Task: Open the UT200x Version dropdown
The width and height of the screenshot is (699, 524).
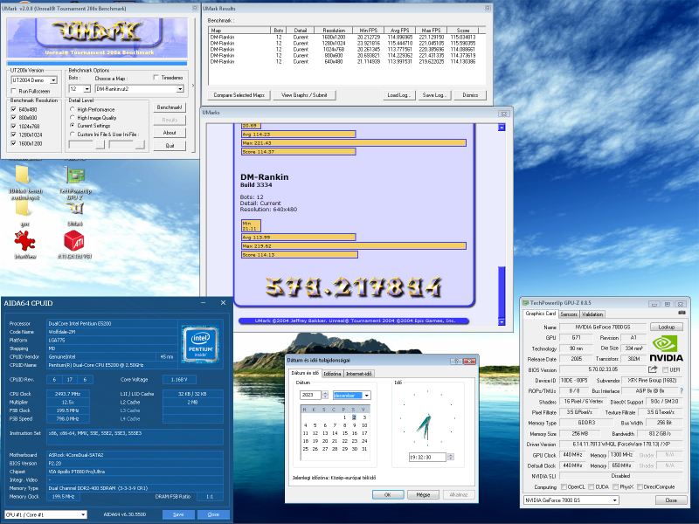Action: point(53,80)
